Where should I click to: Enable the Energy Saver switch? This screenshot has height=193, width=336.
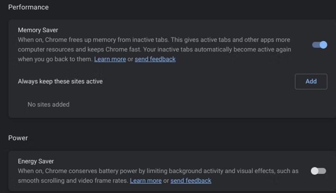pos(318,171)
